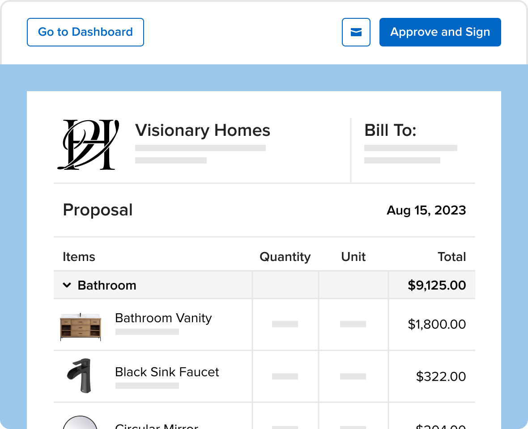Image resolution: width=528 pixels, height=429 pixels.
Task: Select the Black Sink Faucet item name
Action: [167, 372]
